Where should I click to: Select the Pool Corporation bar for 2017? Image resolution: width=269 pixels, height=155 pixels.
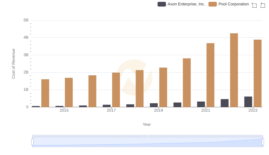pos(116,90)
